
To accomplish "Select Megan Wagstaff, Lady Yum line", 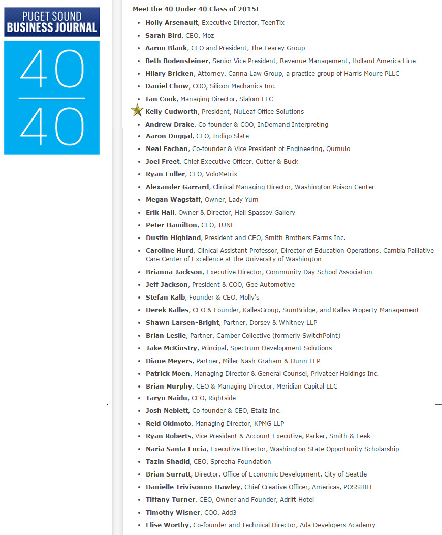I will [202, 199].
